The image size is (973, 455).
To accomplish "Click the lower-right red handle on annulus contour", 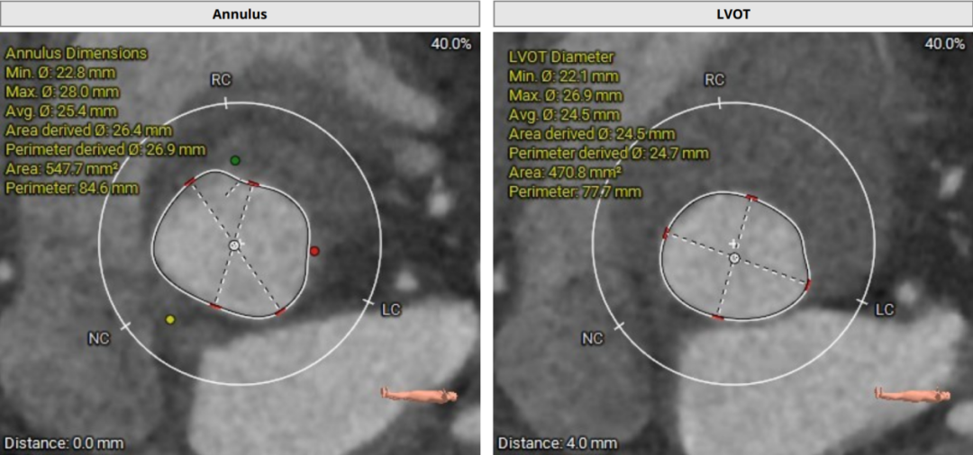I will pyautogui.click(x=281, y=312).
